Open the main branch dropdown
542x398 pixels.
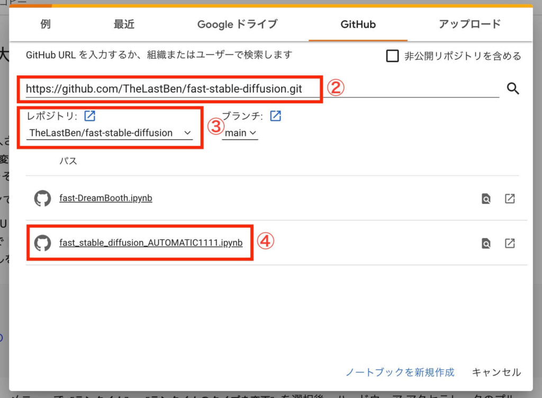[240, 133]
